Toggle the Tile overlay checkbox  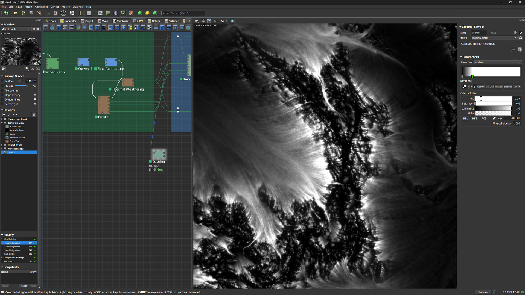pos(2,90)
